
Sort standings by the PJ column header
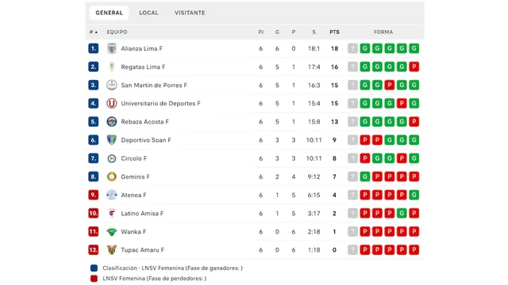coord(261,32)
